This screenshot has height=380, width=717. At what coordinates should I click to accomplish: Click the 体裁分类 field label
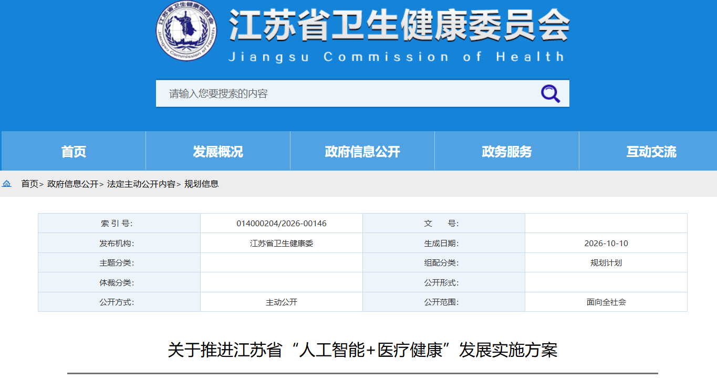pyautogui.click(x=117, y=283)
